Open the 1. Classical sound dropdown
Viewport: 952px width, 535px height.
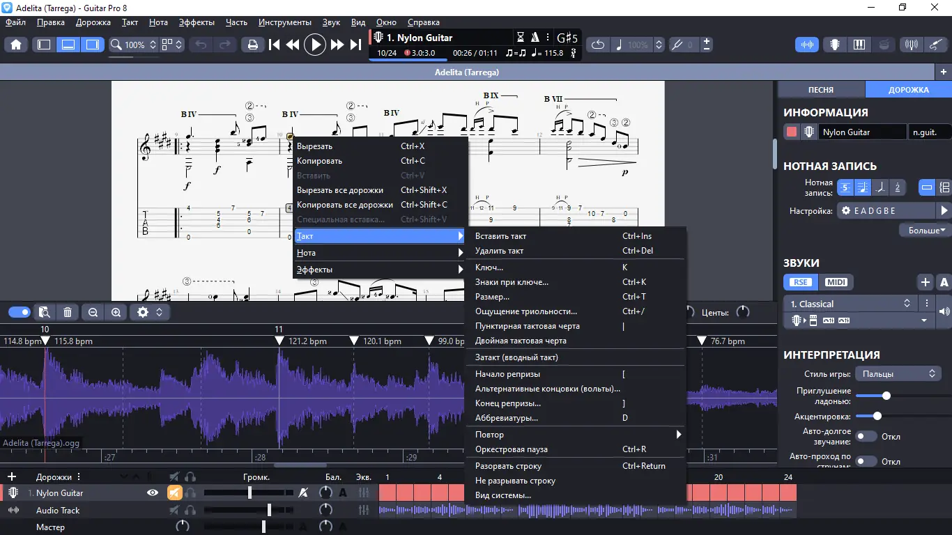click(x=850, y=304)
